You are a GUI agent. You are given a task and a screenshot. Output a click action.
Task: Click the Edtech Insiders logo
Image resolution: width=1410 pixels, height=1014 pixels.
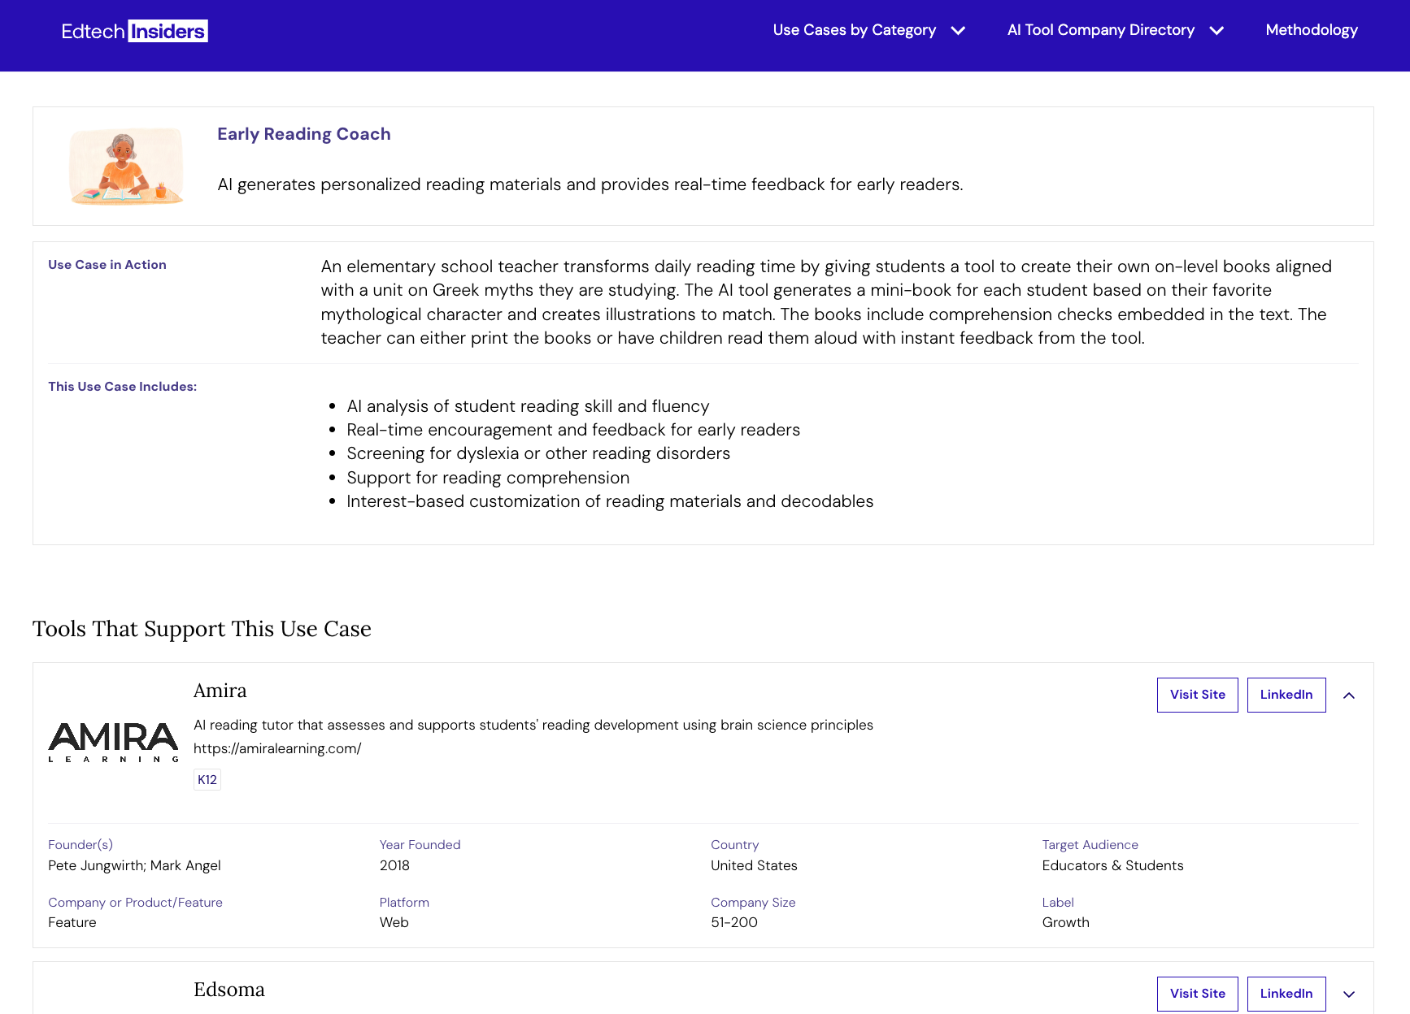[133, 30]
